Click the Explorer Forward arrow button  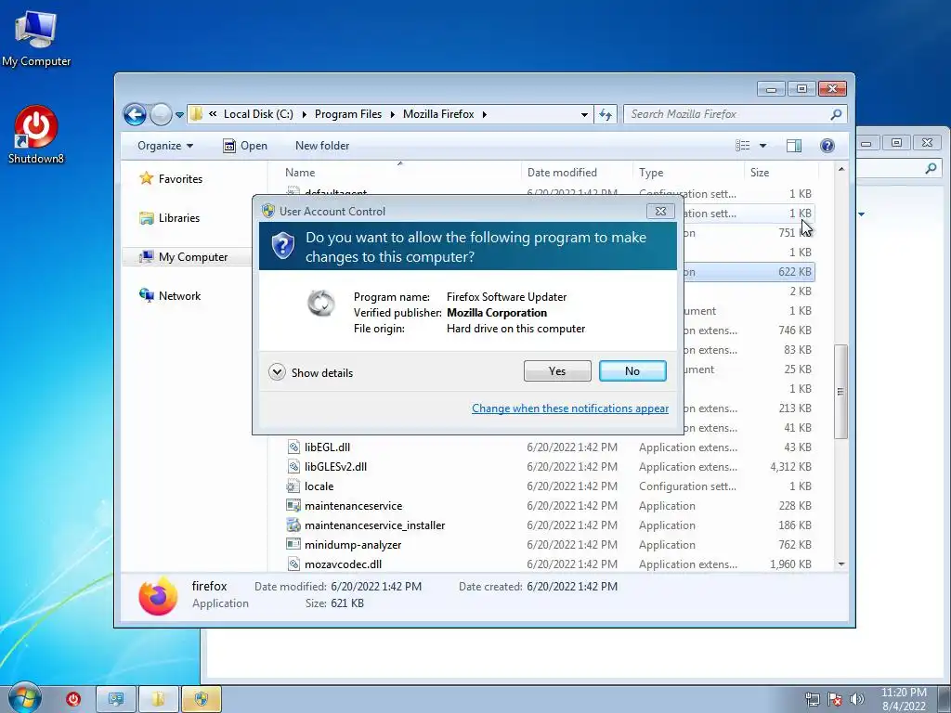(x=161, y=114)
